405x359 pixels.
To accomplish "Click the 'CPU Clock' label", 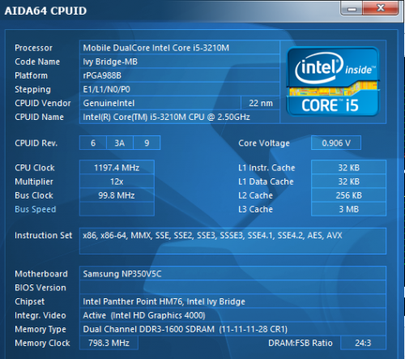I will [x=35, y=168].
